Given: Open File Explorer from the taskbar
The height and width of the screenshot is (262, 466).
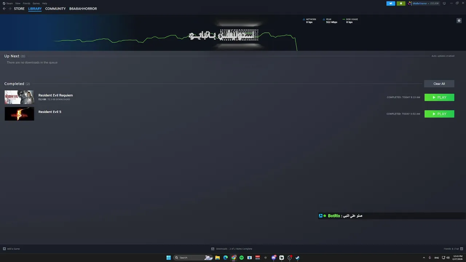Looking at the screenshot, I should [217, 258].
